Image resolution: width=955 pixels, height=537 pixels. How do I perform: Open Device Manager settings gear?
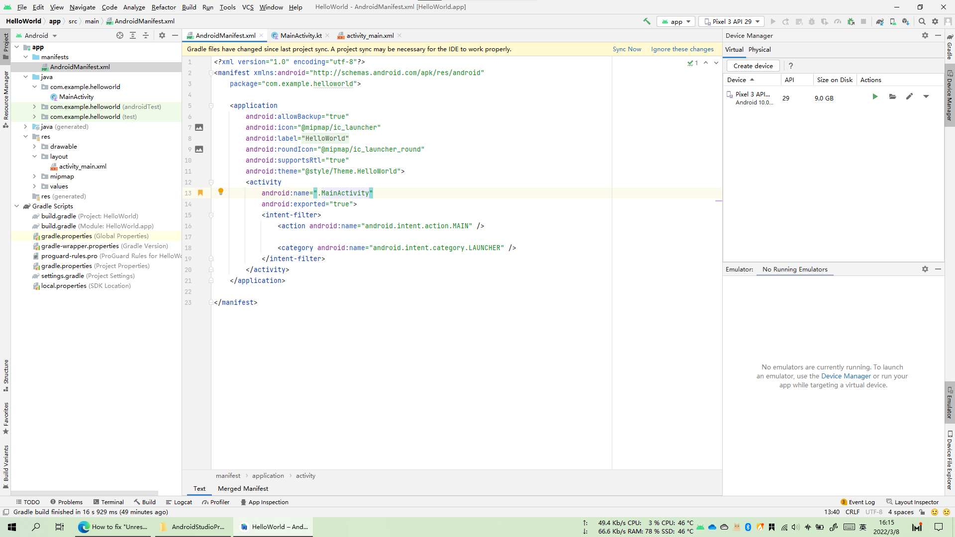925,35
